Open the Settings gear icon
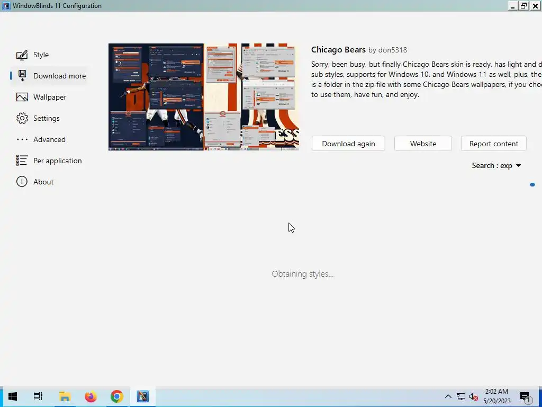Viewport: 542px width, 407px height. coord(22,118)
